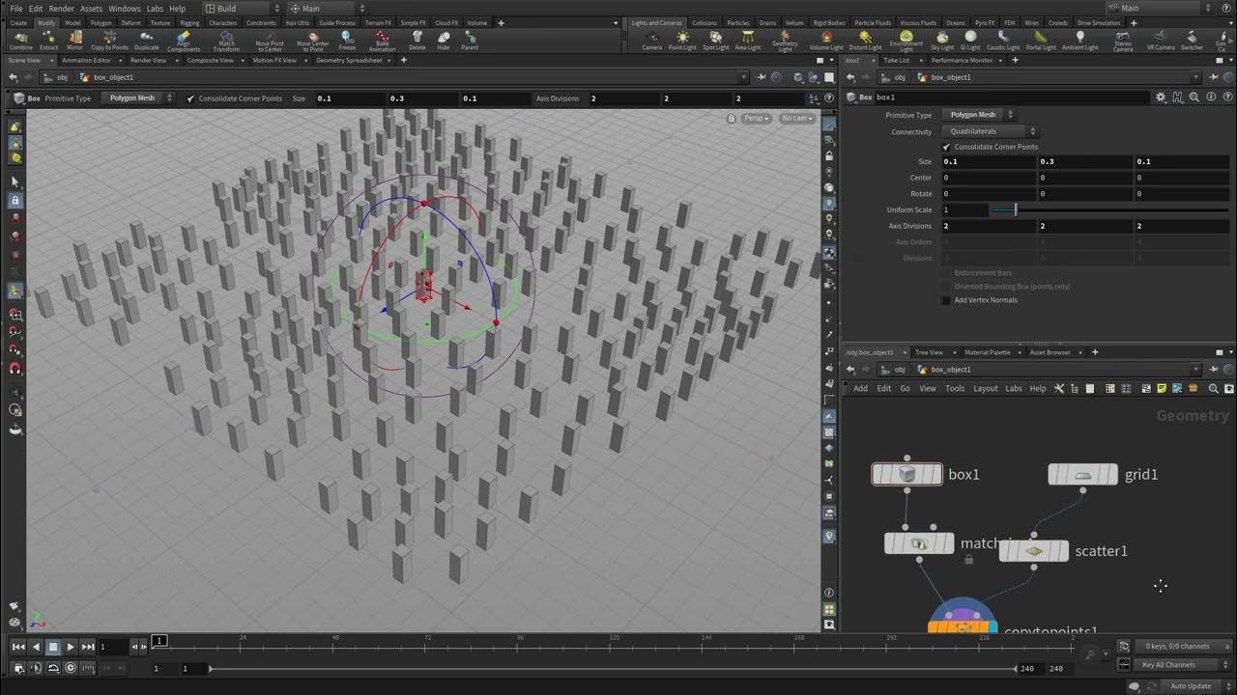Screen dimensions: 1237x695
Task: Open the network editor Layout menu
Action: [x=985, y=388]
